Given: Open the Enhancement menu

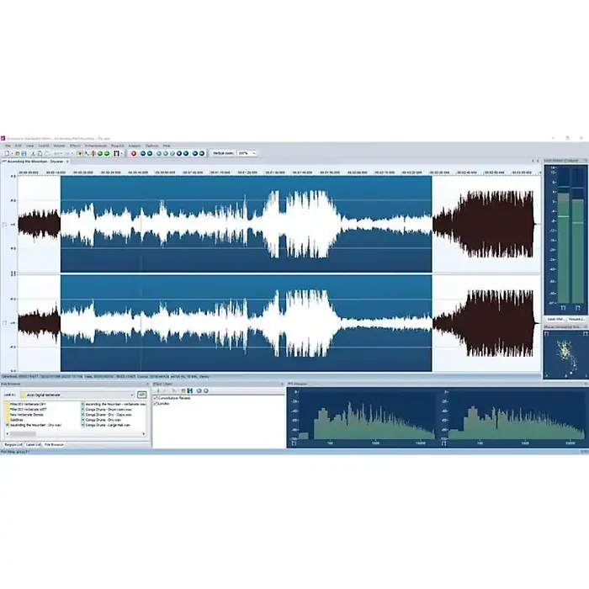Looking at the screenshot, I should (96, 146).
